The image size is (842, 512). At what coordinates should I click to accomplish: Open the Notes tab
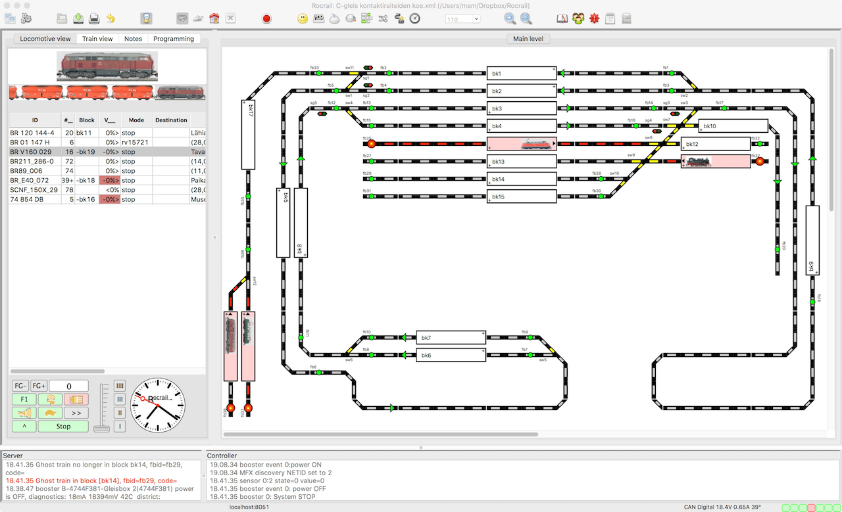(133, 39)
